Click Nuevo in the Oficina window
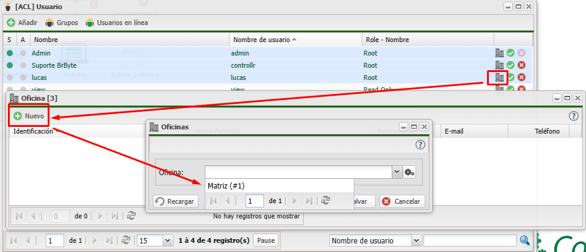 point(29,115)
